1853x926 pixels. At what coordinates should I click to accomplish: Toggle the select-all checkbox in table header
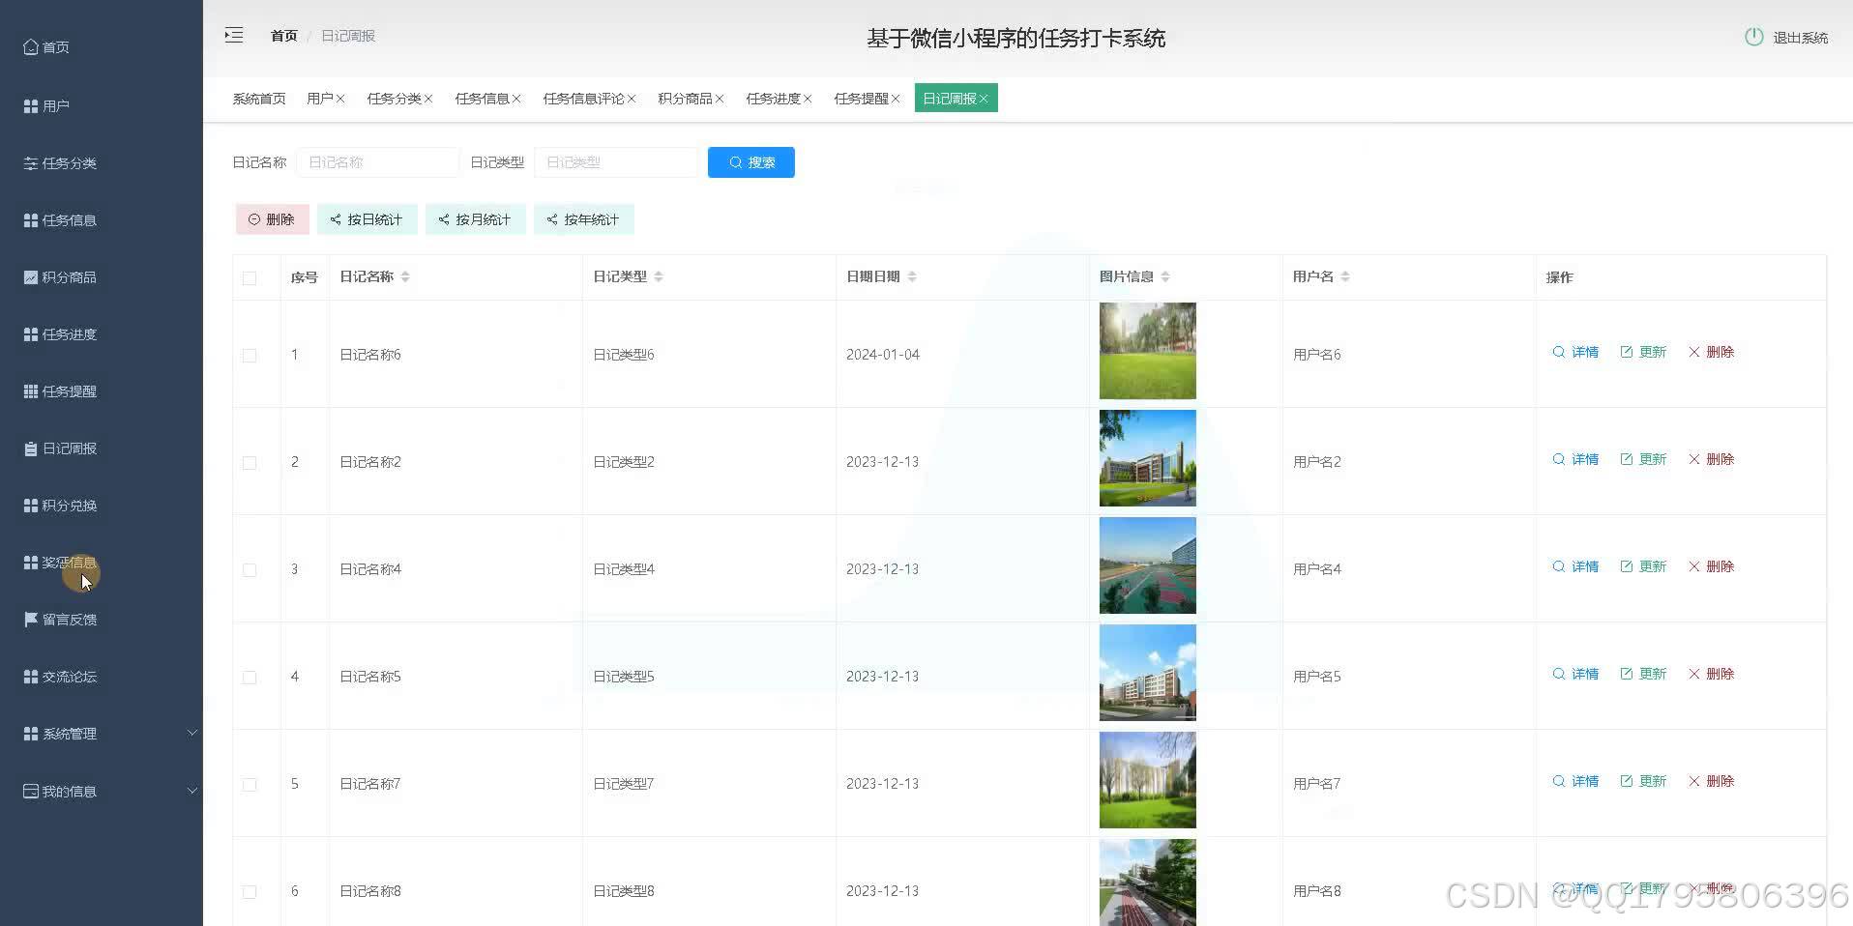pos(250,278)
